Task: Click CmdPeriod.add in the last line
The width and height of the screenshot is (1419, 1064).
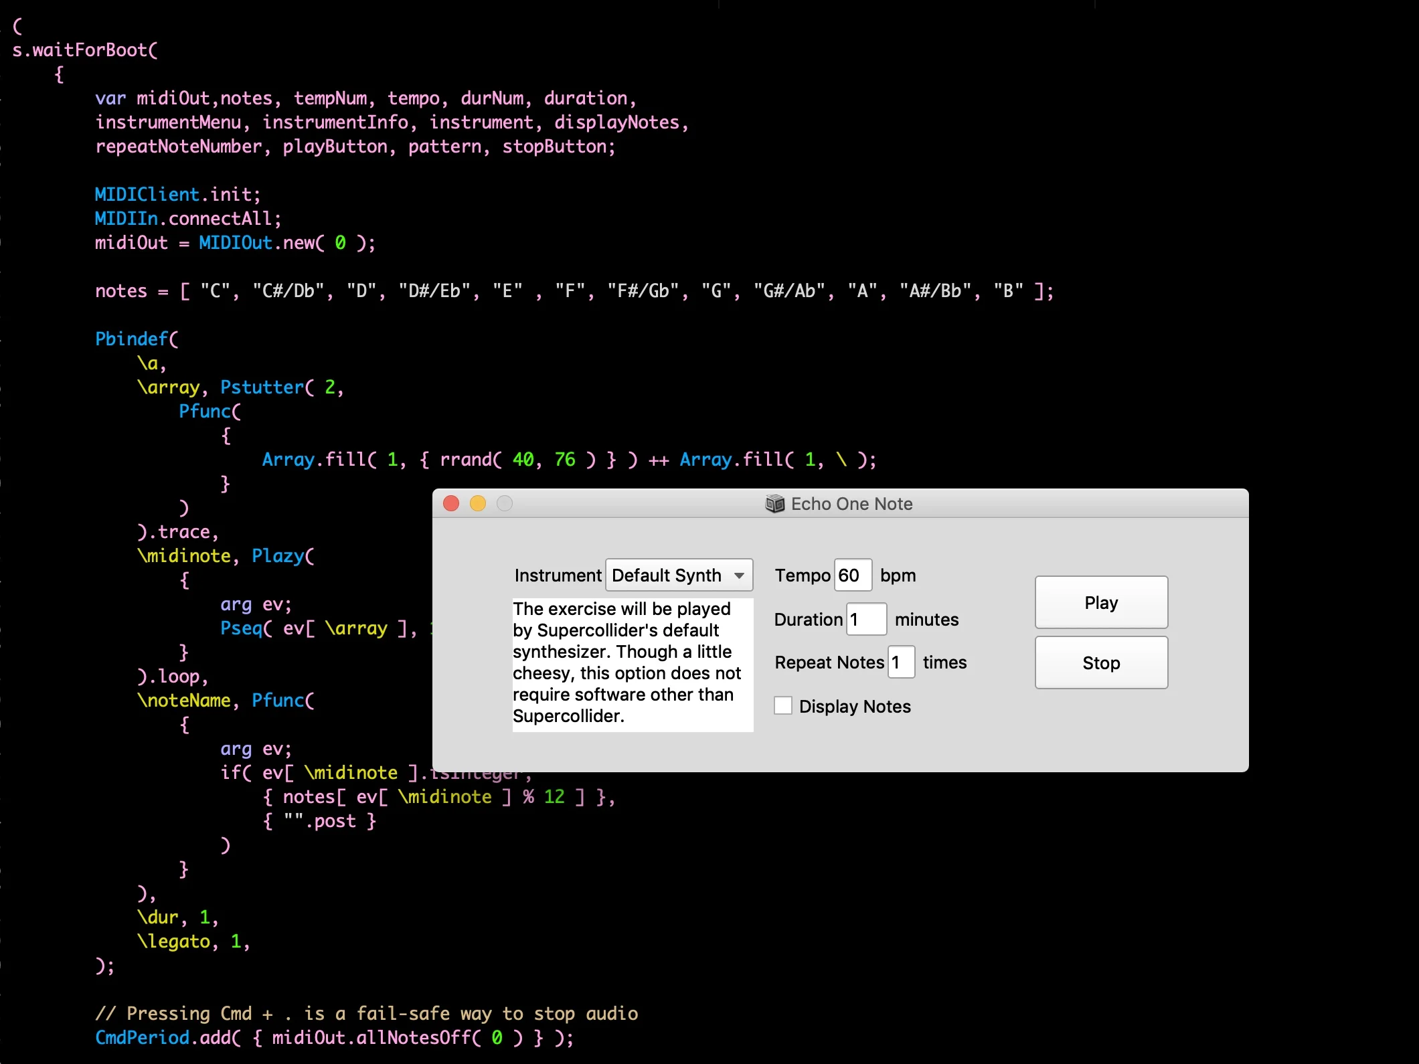Action: click(163, 1038)
